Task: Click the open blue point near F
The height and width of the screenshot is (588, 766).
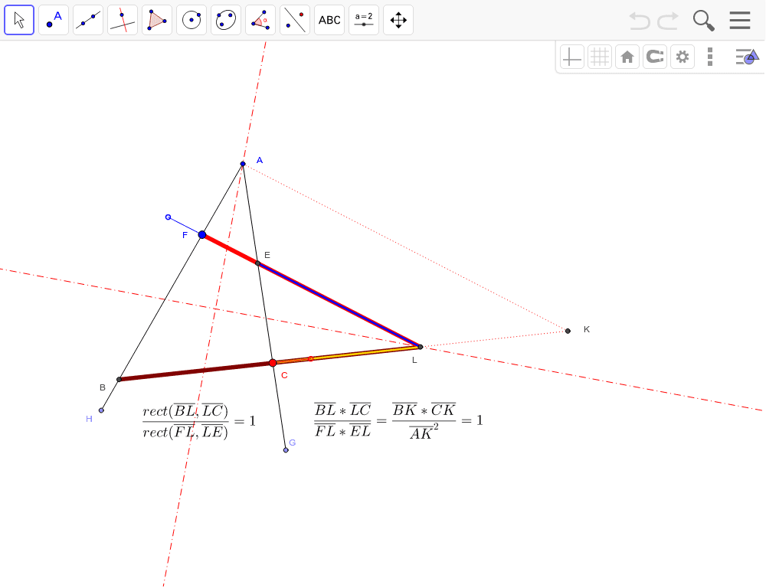Action: click(168, 217)
